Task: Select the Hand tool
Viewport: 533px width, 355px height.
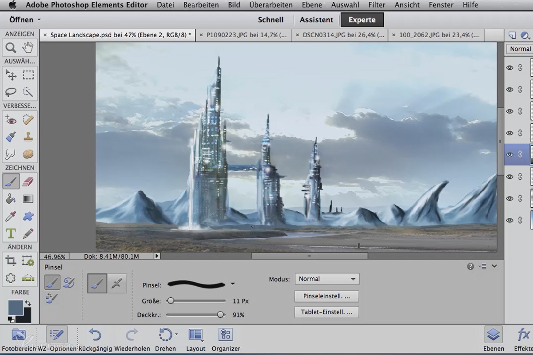Action: click(28, 47)
